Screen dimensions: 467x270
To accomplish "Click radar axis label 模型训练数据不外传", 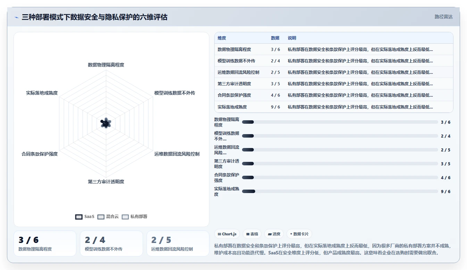I will coord(175,93).
